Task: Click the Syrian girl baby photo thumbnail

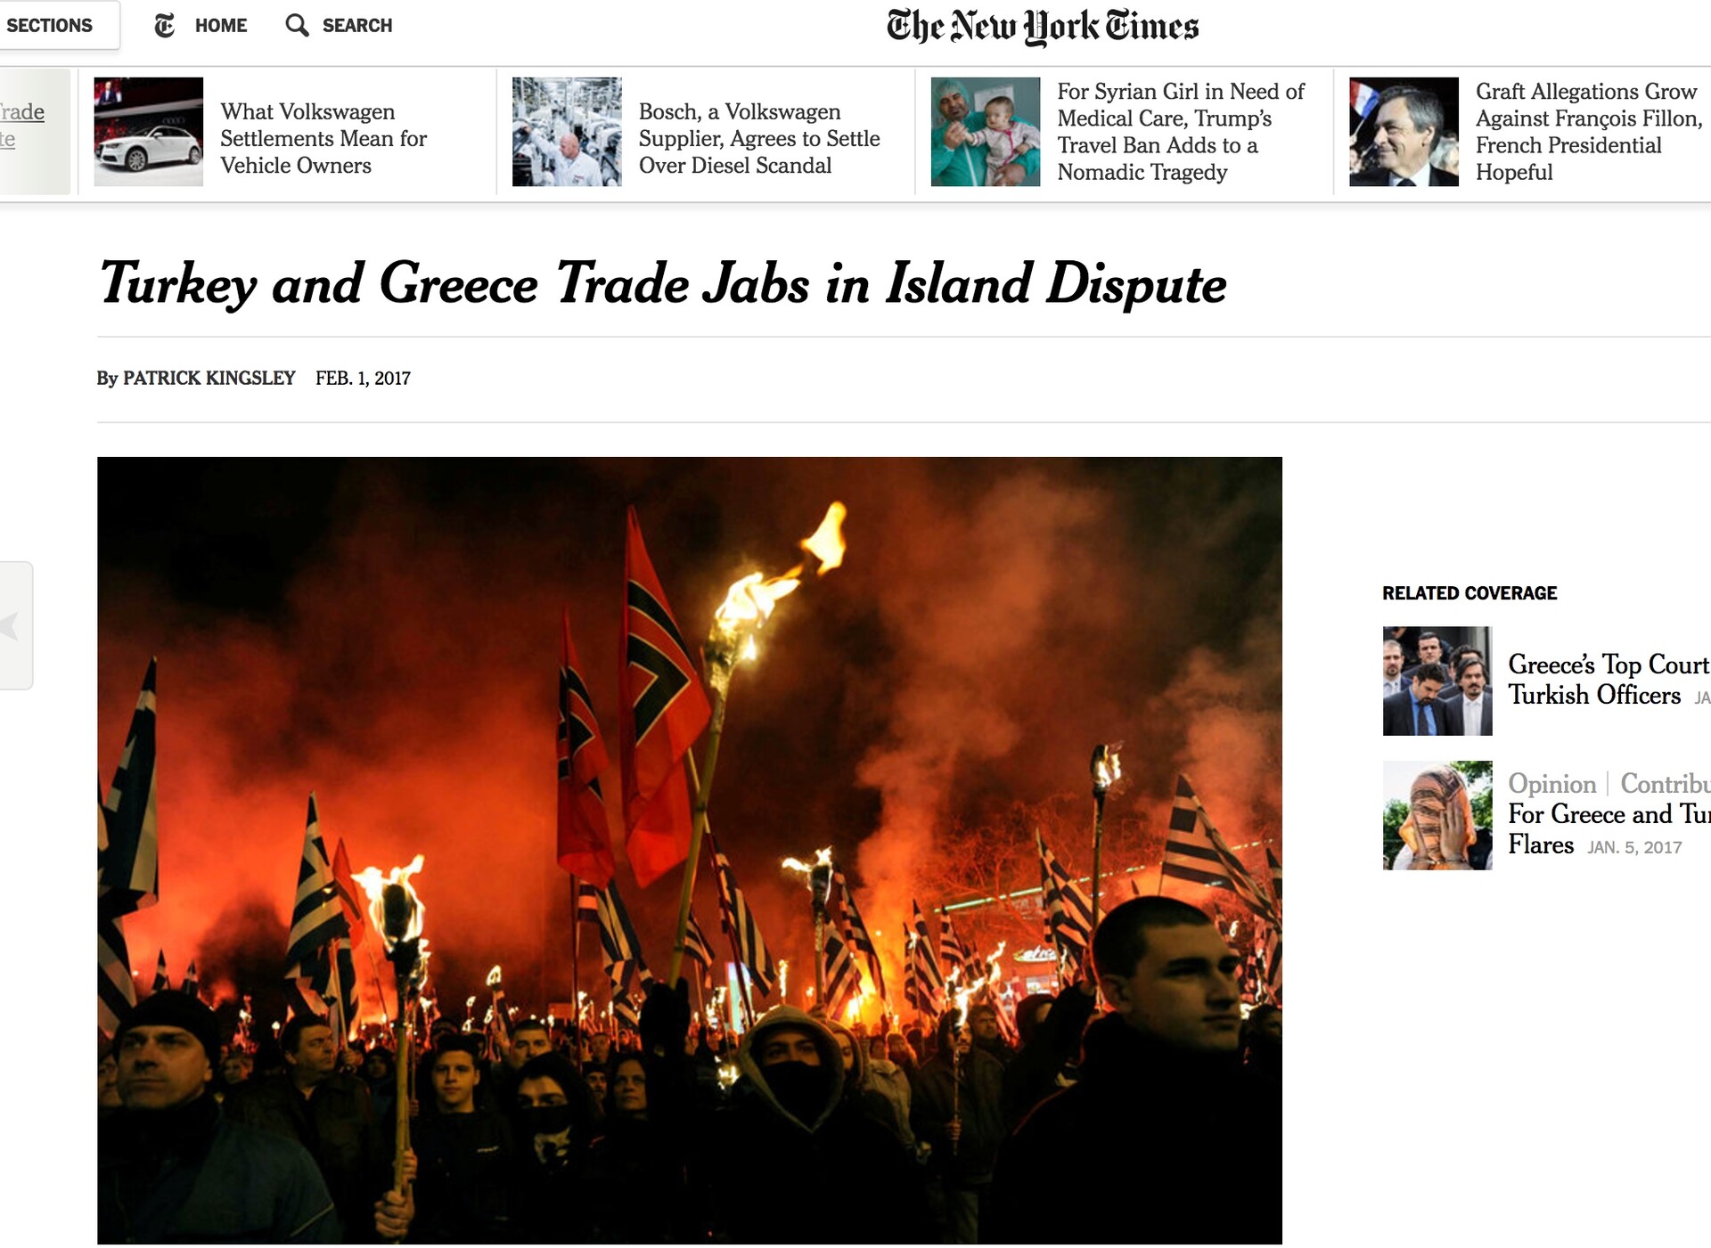Action: point(986,132)
